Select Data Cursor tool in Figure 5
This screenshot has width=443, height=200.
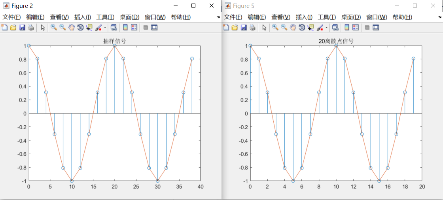[x=311, y=27]
